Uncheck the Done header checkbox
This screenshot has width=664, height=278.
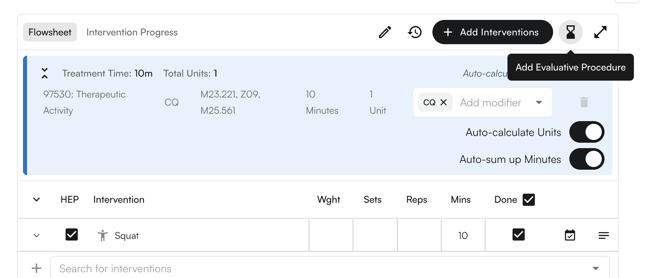tap(528, 200)
